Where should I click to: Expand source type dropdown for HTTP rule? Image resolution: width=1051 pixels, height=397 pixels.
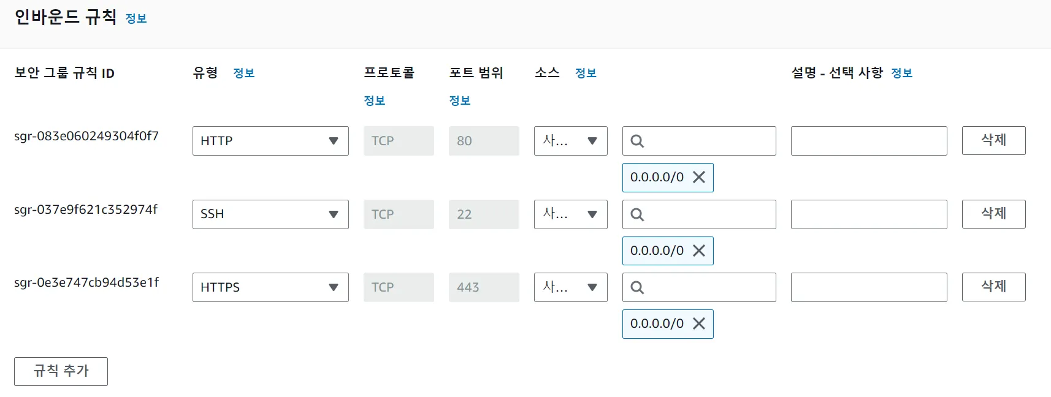(x=570, y=141)
